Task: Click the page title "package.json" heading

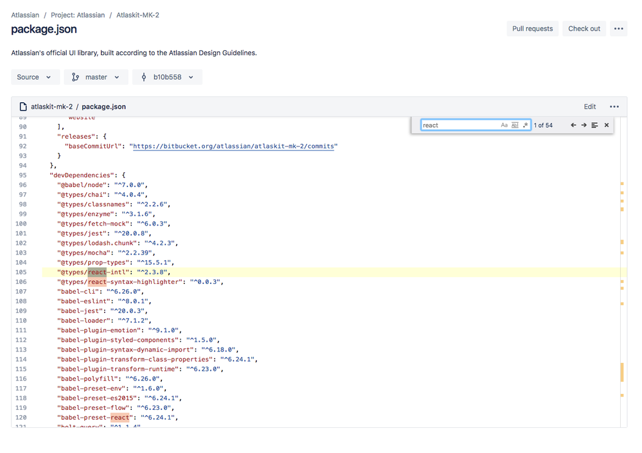Action: click(44, 29)
